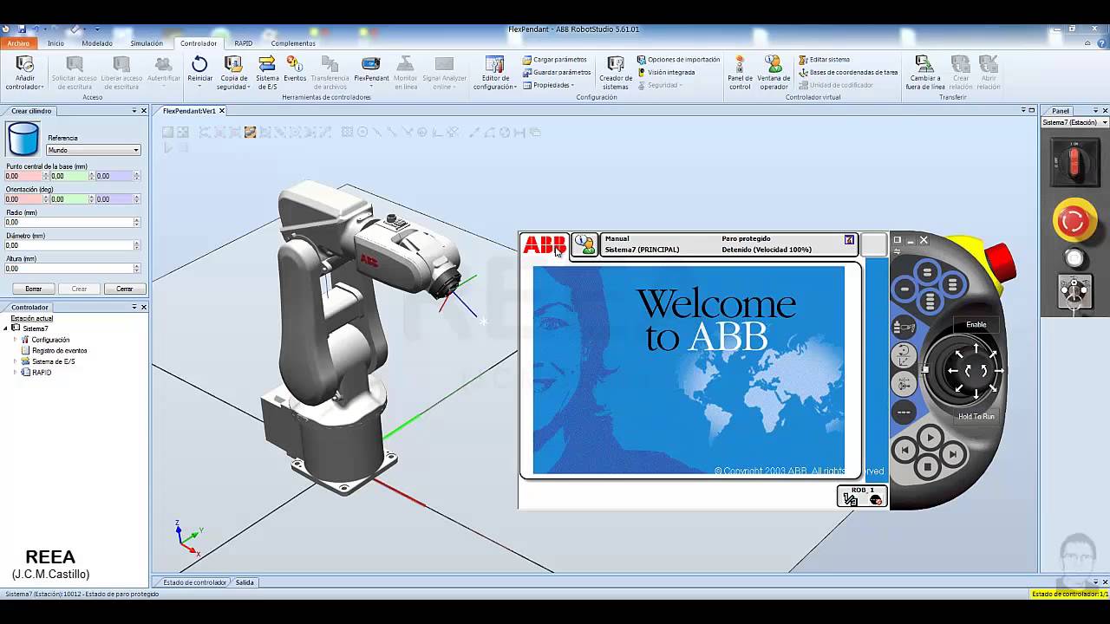Click the RobotStudio help icon
Screen dimensions: 1110x624
[1102, 42]
